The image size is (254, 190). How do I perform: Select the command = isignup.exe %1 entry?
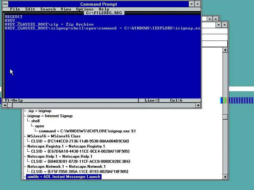(x=87, y=131)
